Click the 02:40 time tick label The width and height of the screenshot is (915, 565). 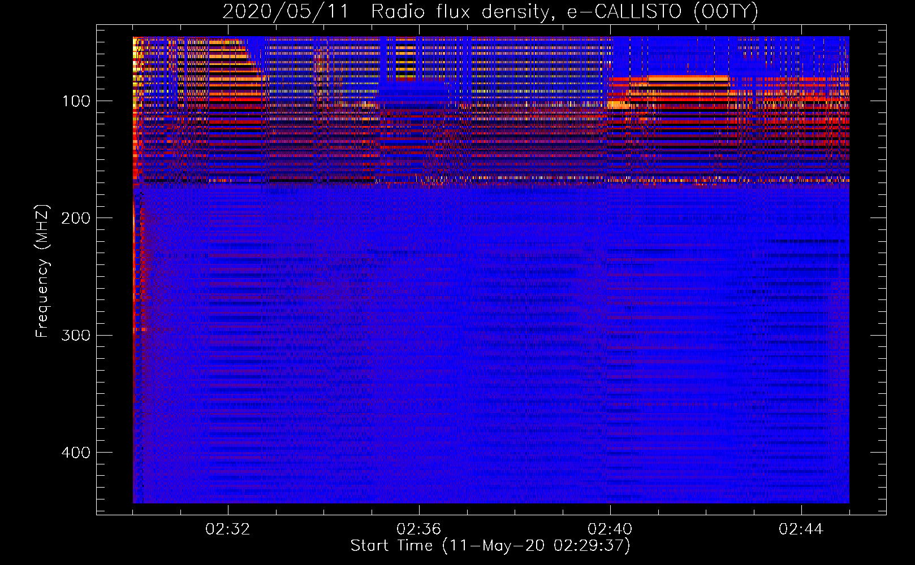tap(610, 529)
